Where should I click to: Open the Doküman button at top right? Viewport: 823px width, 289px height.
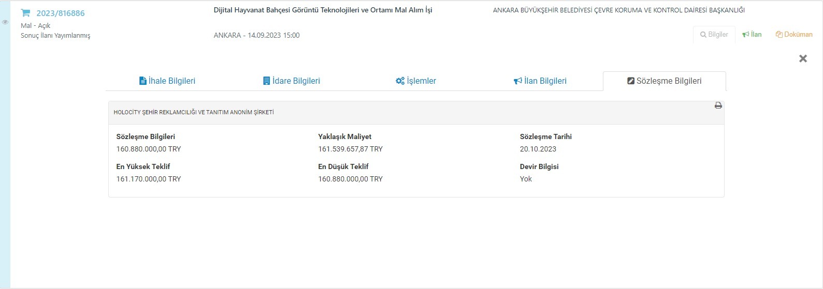click(x=794, y=35)
